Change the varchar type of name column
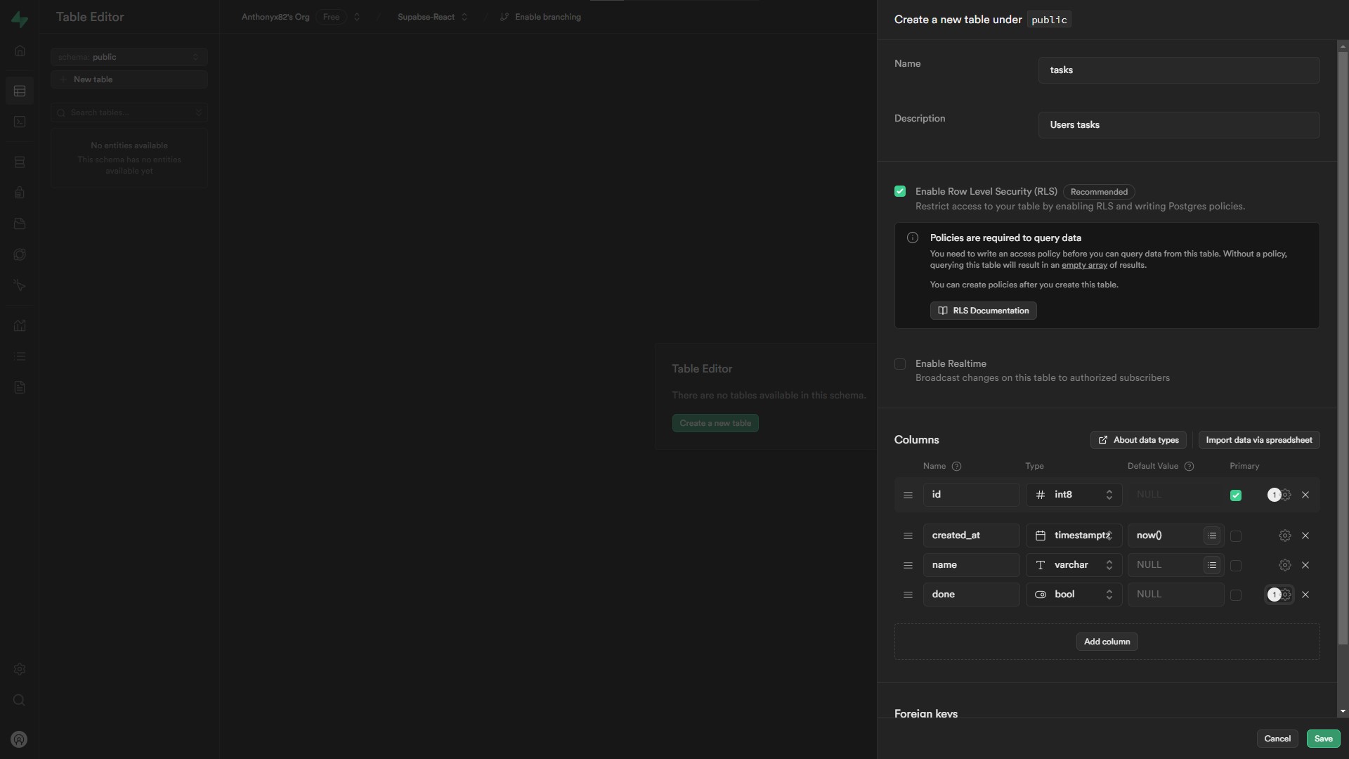The width and height of the screenshot is (1349, 759). coord(1074,565)
